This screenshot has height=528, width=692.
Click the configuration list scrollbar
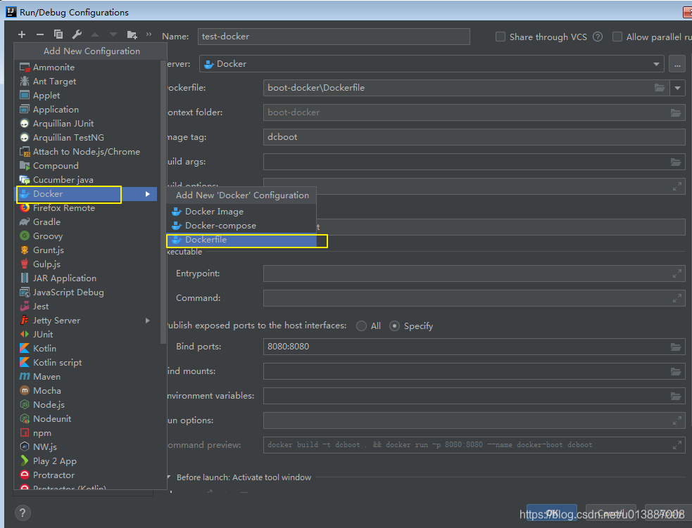163,202
